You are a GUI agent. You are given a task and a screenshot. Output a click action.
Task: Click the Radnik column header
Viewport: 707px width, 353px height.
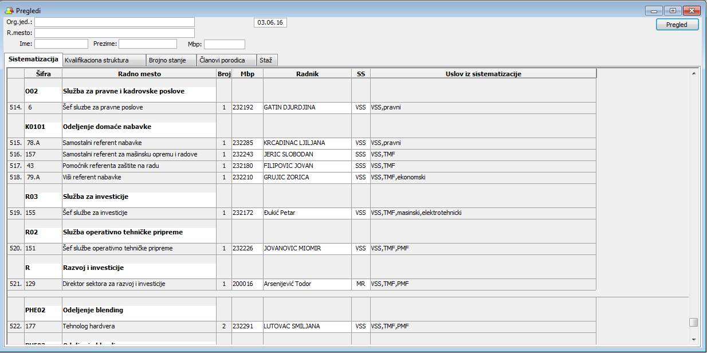[307, 74]
